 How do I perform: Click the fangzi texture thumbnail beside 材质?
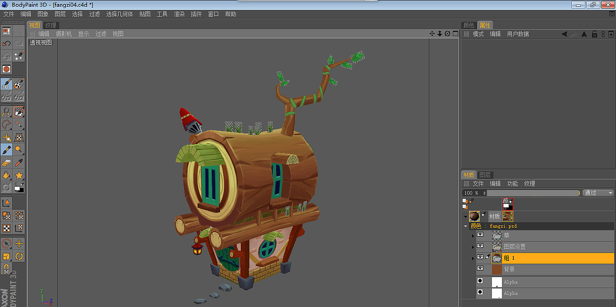coord(508,216)
